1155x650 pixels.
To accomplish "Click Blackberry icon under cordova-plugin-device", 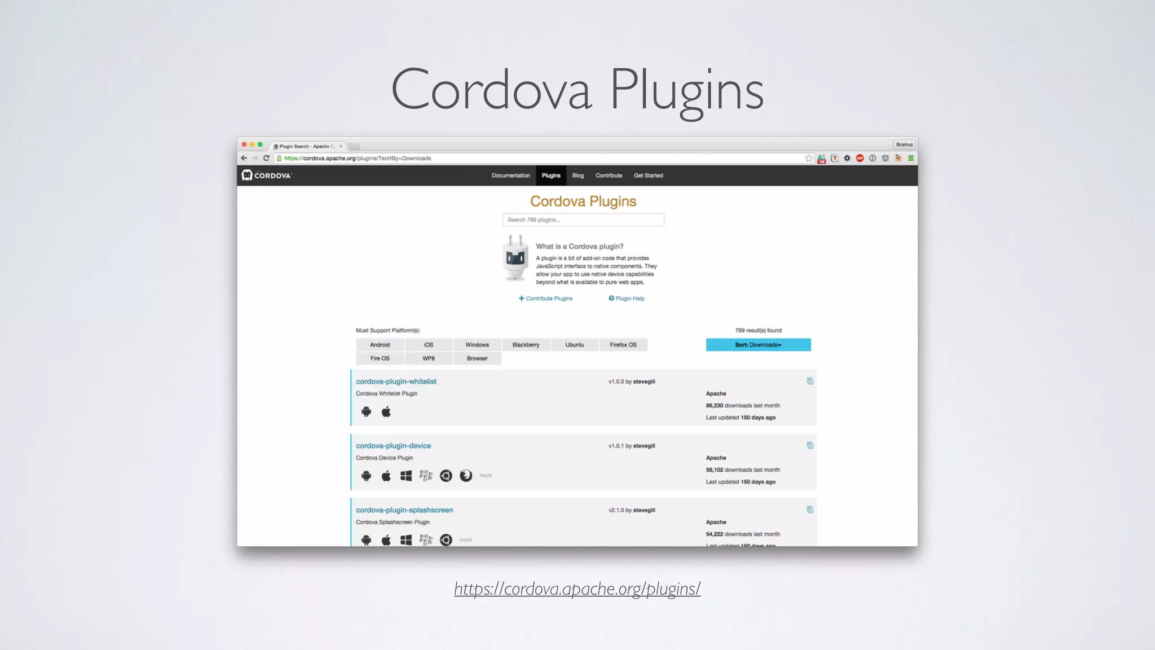I will 426,476.
